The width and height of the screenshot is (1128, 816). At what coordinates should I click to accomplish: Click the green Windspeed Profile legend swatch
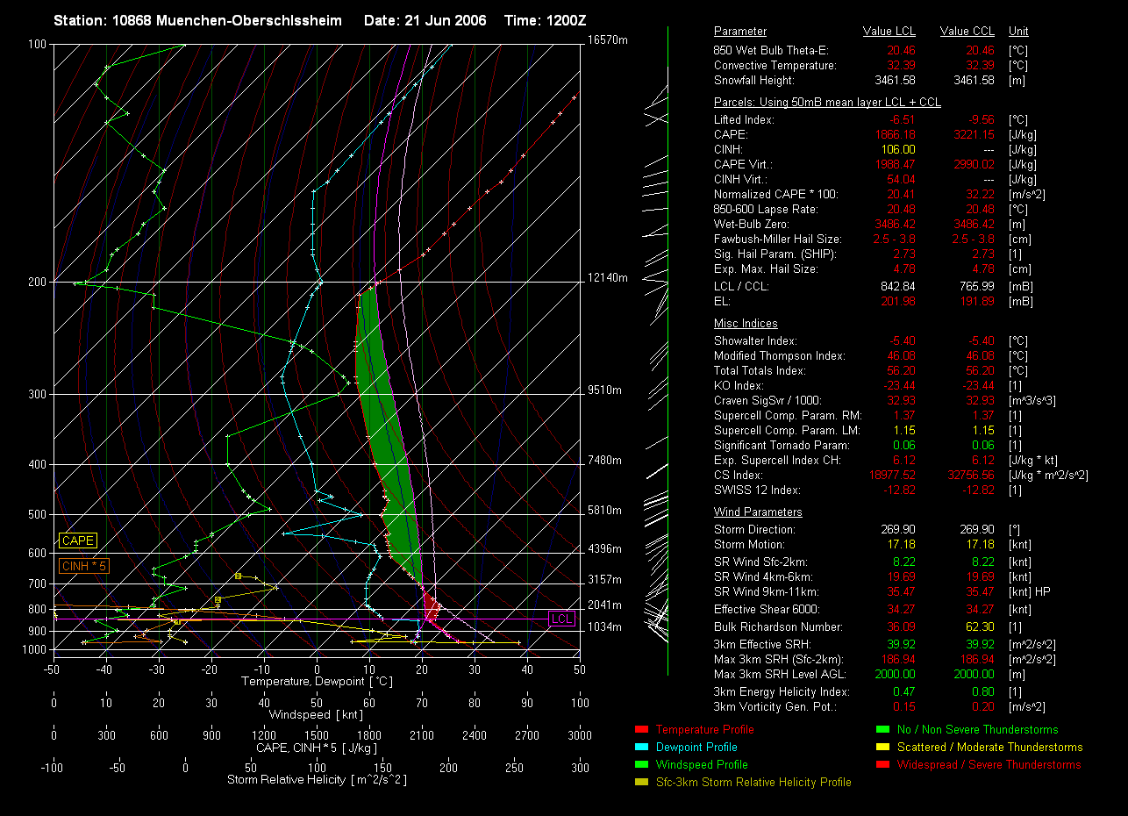coord(640,765)
